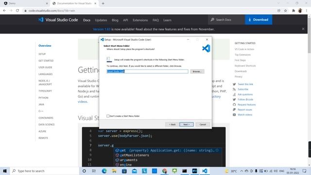
Task: Expand the LANGUAGES sidebar section
Action: (x=46, y=74)
